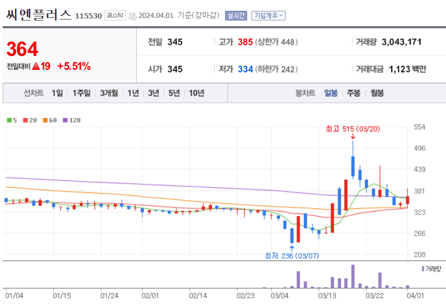
Task: Click the 03/13 date label on the x-axis
Action: coord(327,296)
